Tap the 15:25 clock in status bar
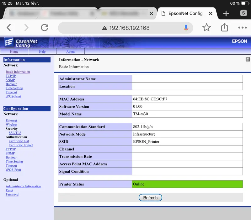Viewport: 251px width, 220px height. [x=7, y=3]
